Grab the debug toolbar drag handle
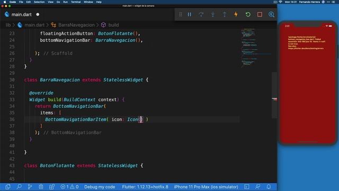This screenshot has height=191, width=339. (181, 14)
